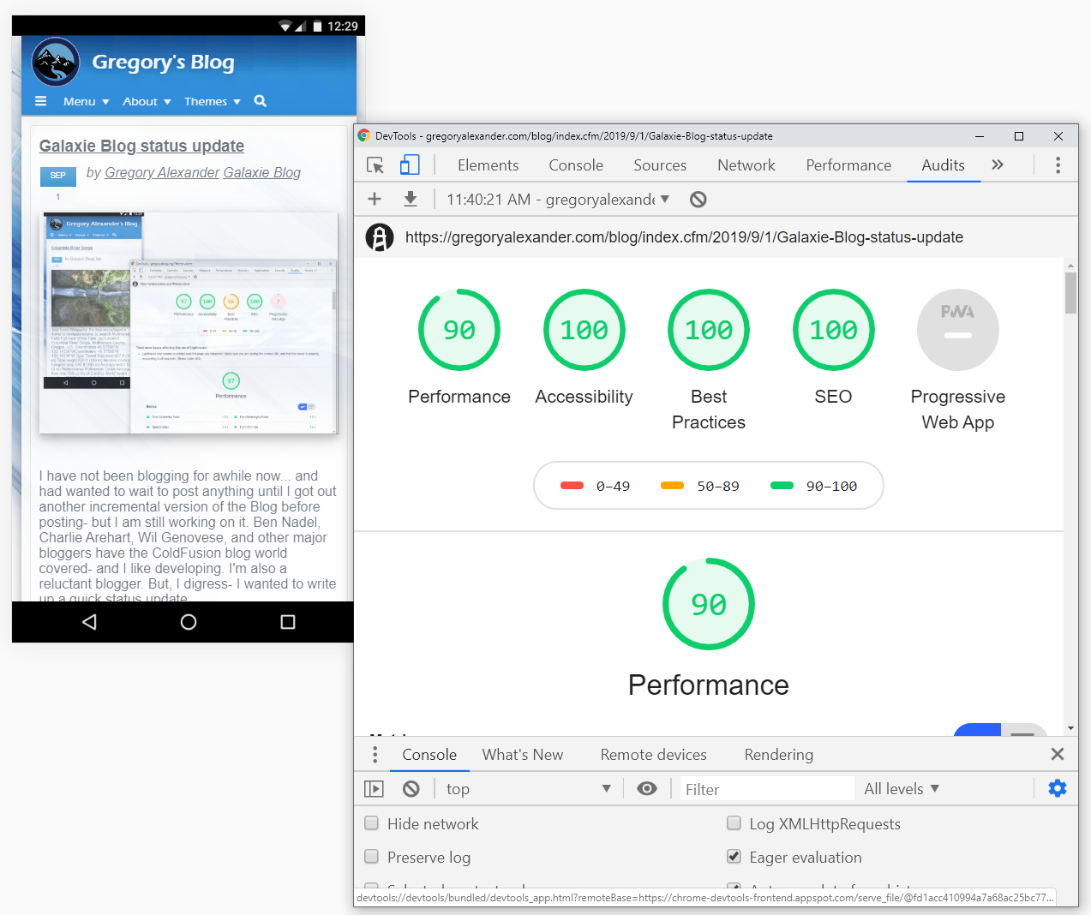The width and height of the screenshot is (1091, 915).
Task: Clear console circle-slash icon
Action: 411,788
